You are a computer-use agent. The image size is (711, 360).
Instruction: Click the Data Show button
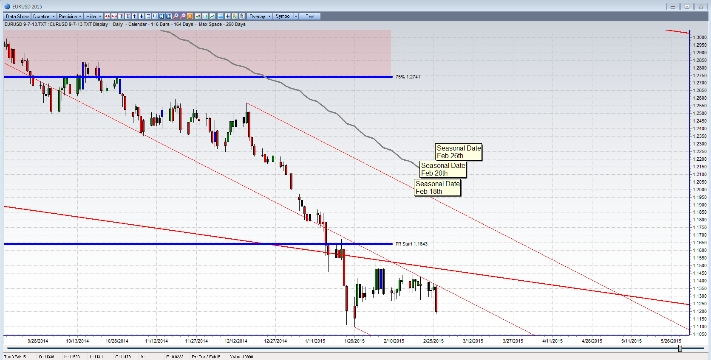(17, 16)
